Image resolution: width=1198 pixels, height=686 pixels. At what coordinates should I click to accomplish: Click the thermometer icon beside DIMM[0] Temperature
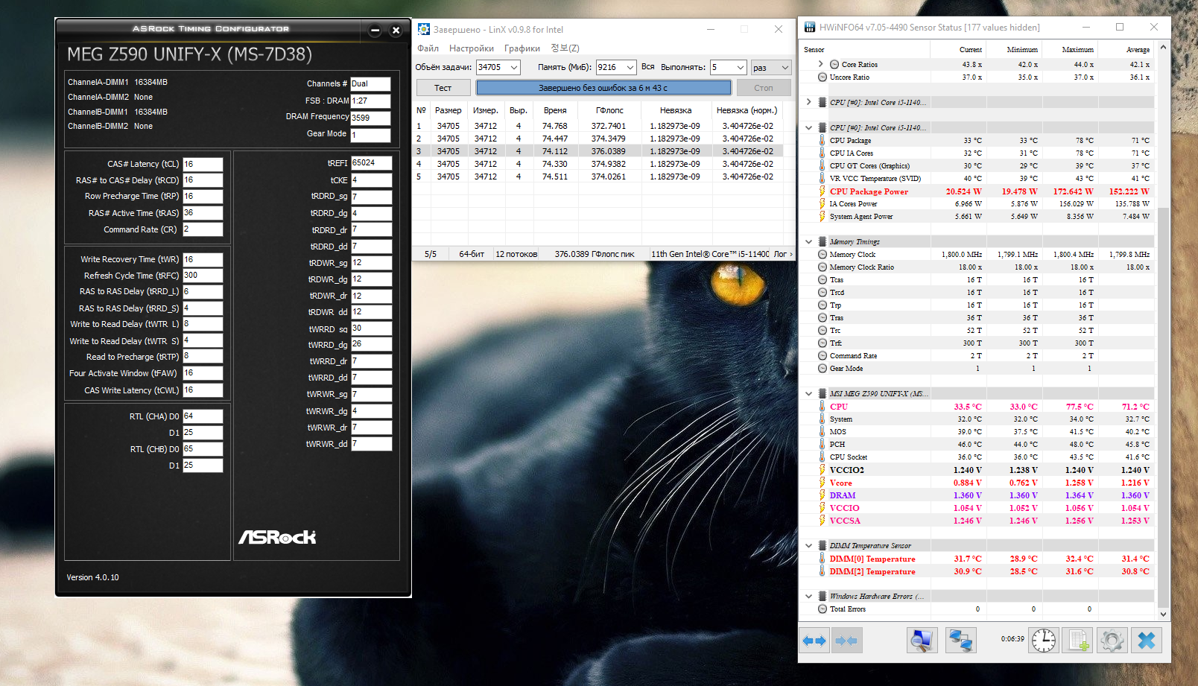tap(823, 559)
